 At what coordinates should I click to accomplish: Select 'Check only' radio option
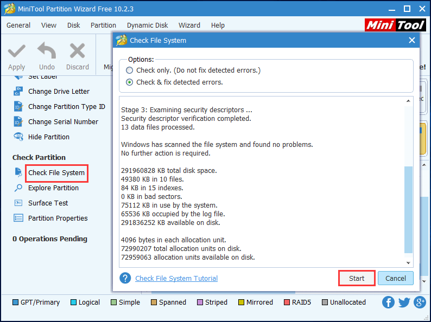129,70
